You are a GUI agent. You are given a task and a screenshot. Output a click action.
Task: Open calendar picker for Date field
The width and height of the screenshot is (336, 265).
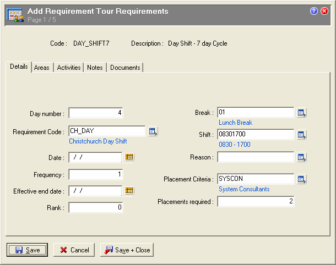(x=129, y=157)
